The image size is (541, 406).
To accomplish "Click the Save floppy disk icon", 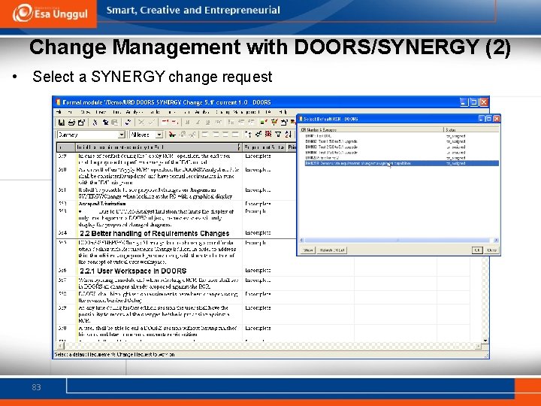I will point(62,123).
